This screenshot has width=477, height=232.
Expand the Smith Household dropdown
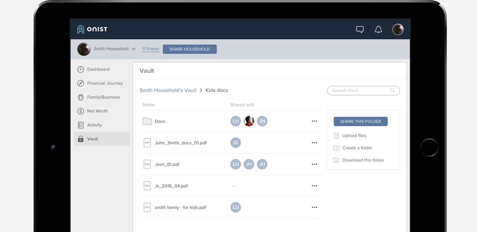[133, 49]
